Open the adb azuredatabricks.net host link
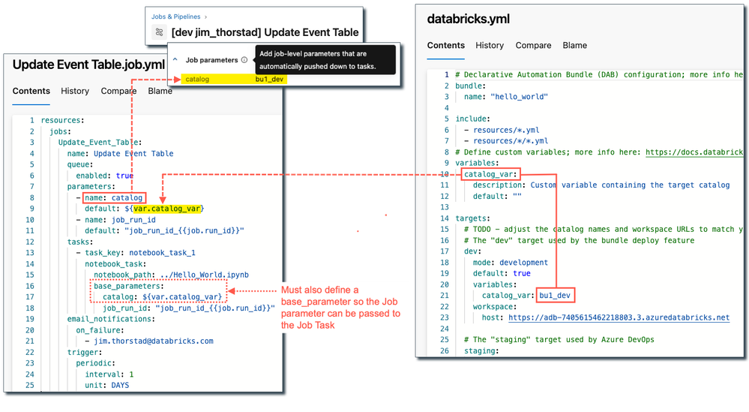The height and width of the screenshot is (412, 749). pyautogui.click(x=619, y=317)
